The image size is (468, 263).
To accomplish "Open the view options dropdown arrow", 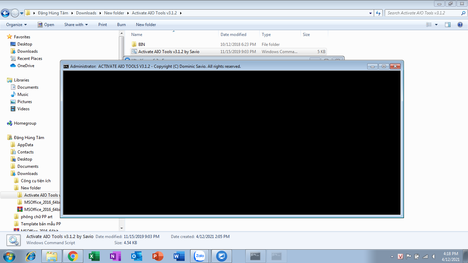I will pyautogui.click(x=436, y=25).
